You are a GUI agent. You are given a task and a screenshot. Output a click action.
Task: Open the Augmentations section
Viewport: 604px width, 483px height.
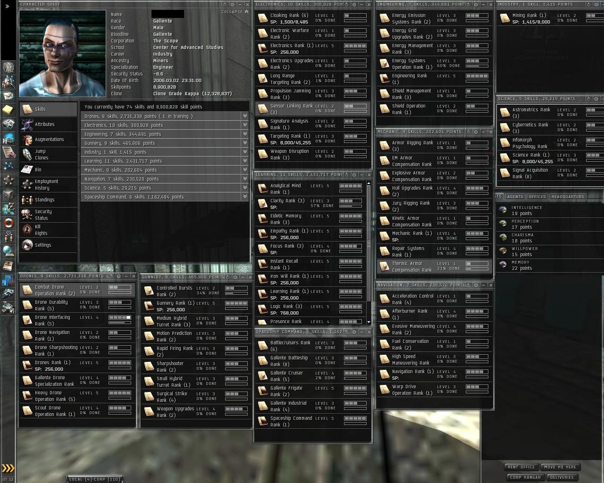[49, 139]
